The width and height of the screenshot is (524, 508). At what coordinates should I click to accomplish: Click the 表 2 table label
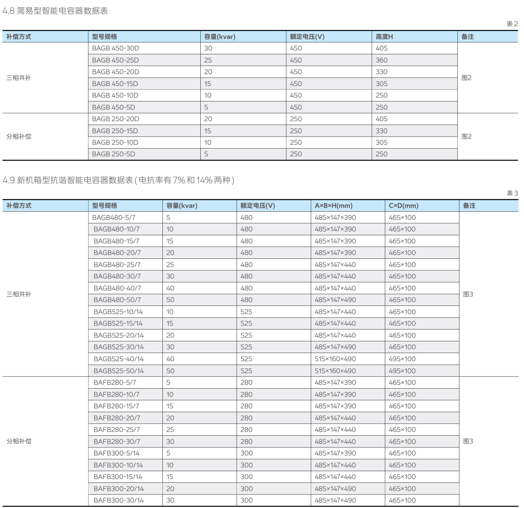pyautogui.click(x=512, y=24)
